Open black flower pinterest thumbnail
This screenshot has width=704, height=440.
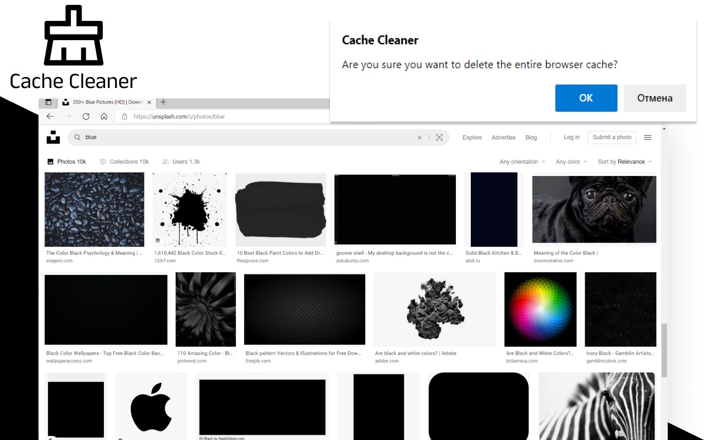pyautogui.click(x=206, y=310)
